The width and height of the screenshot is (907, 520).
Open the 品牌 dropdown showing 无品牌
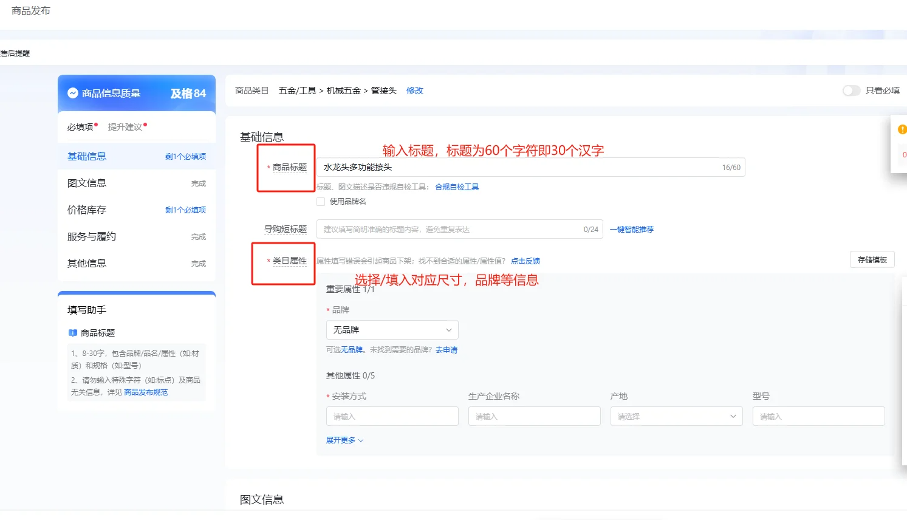click(392, 330)
